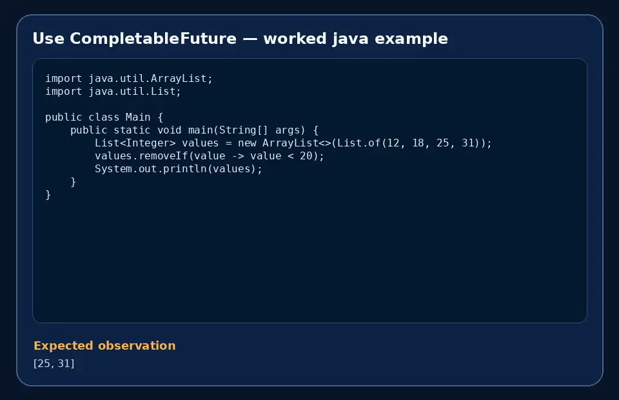This screenshot has width=619, height=400.
Task: Click the 'import java.util.ArrayList;' code line
Action: (x=129, y=79)
